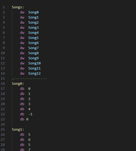Click the 'db' directive on line 22
Screen dimensions: 136x151
[x=22, y=114]
